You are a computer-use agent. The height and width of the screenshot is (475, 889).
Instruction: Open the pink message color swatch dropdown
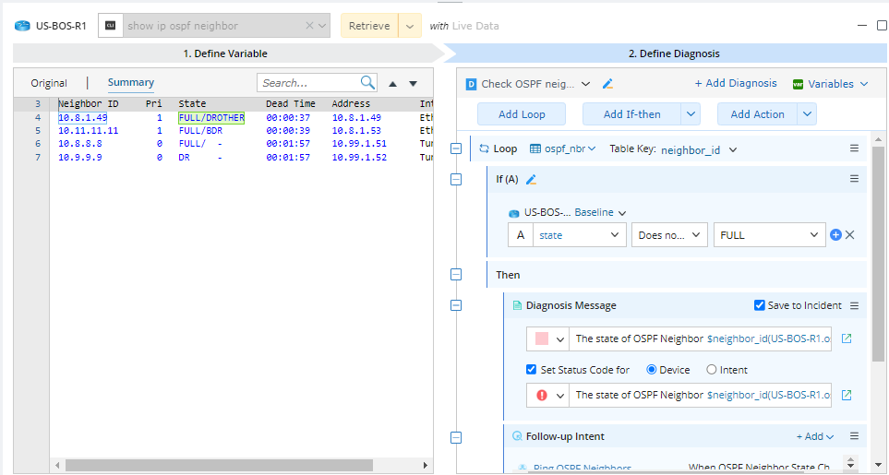546,339
